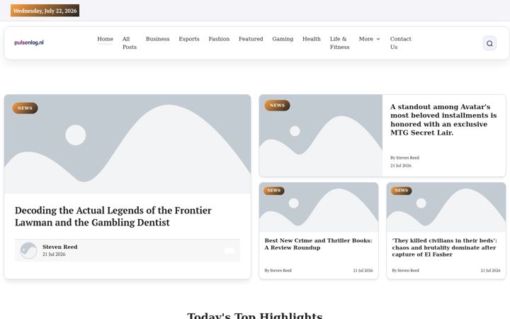Go to the Home menu item
The height and width of the screenshot is (319, 510).
click(x=105, y=39)
